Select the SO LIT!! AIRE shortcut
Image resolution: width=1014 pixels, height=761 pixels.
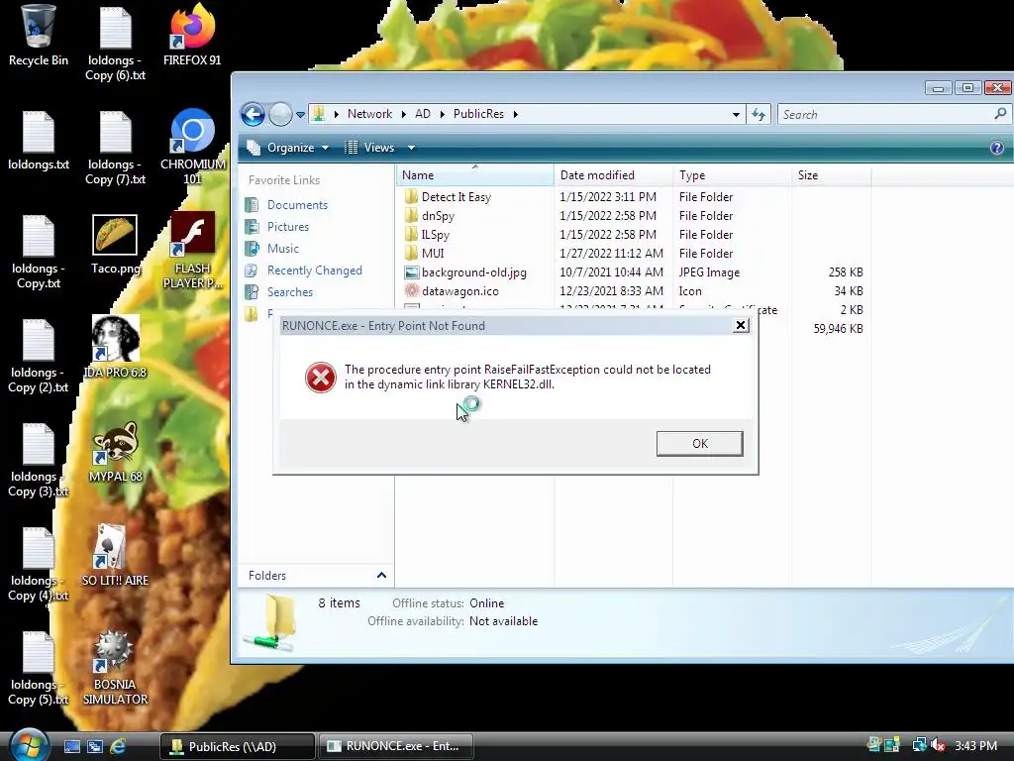(115, 556)
